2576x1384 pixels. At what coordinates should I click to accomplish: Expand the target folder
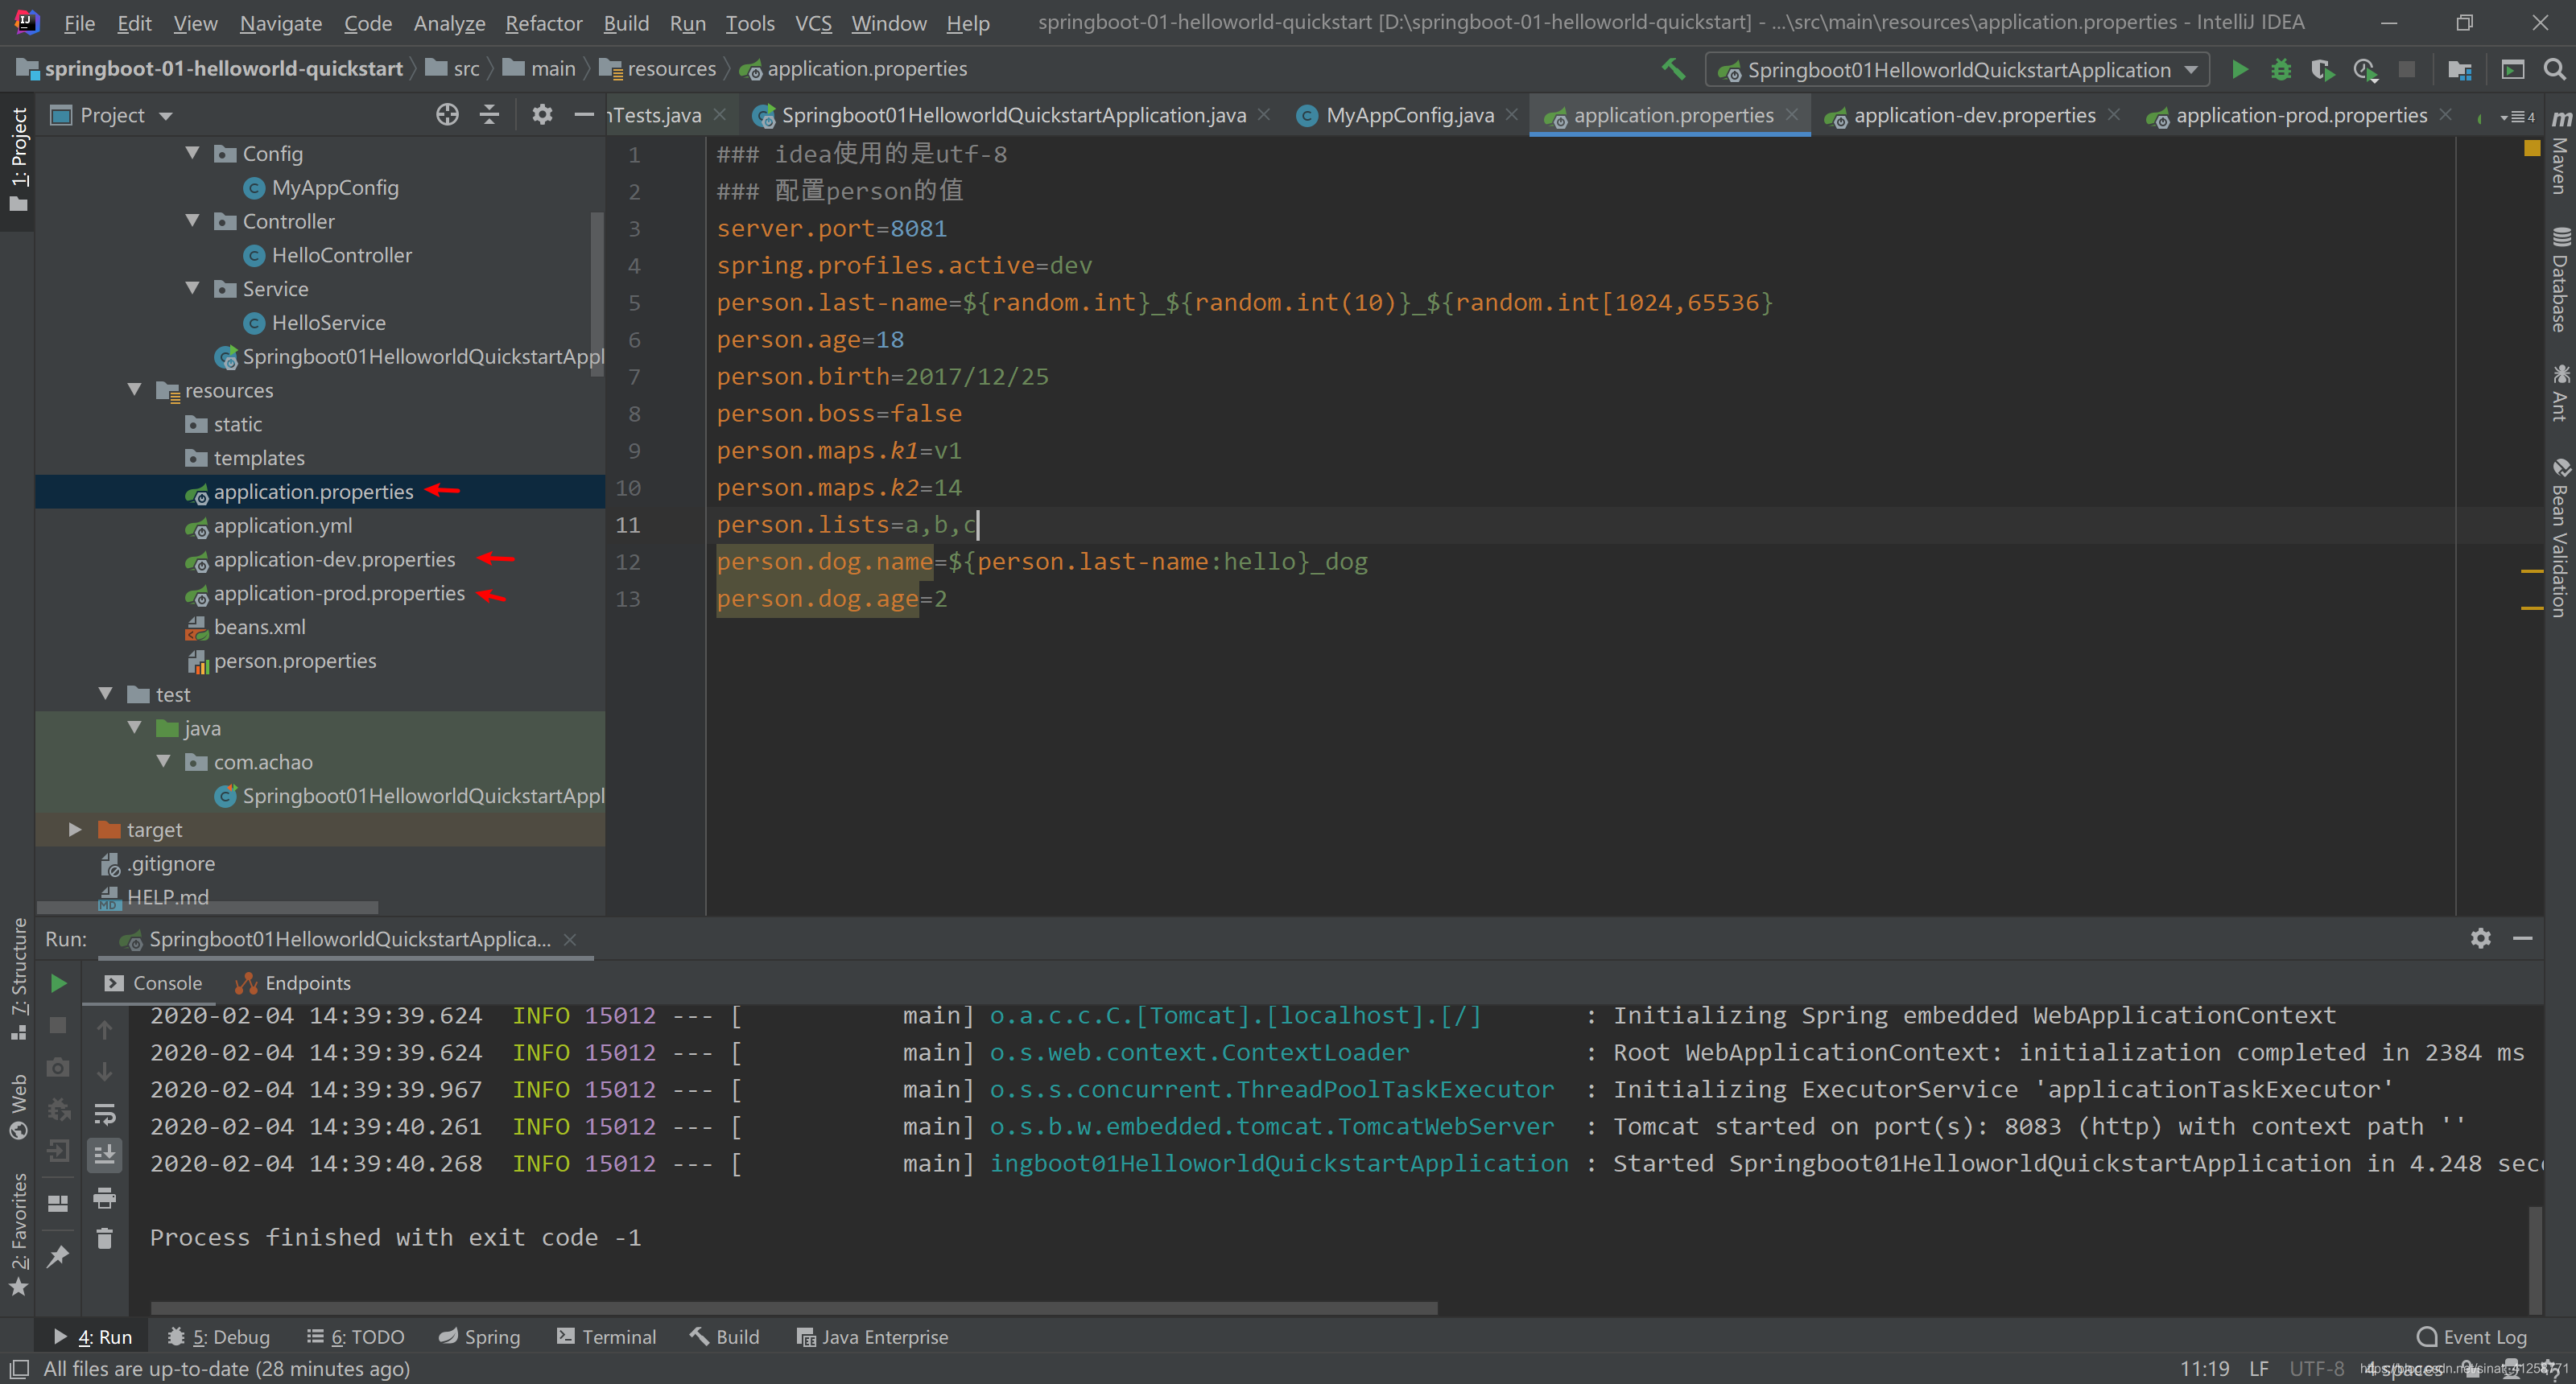(x=75, y=830)
